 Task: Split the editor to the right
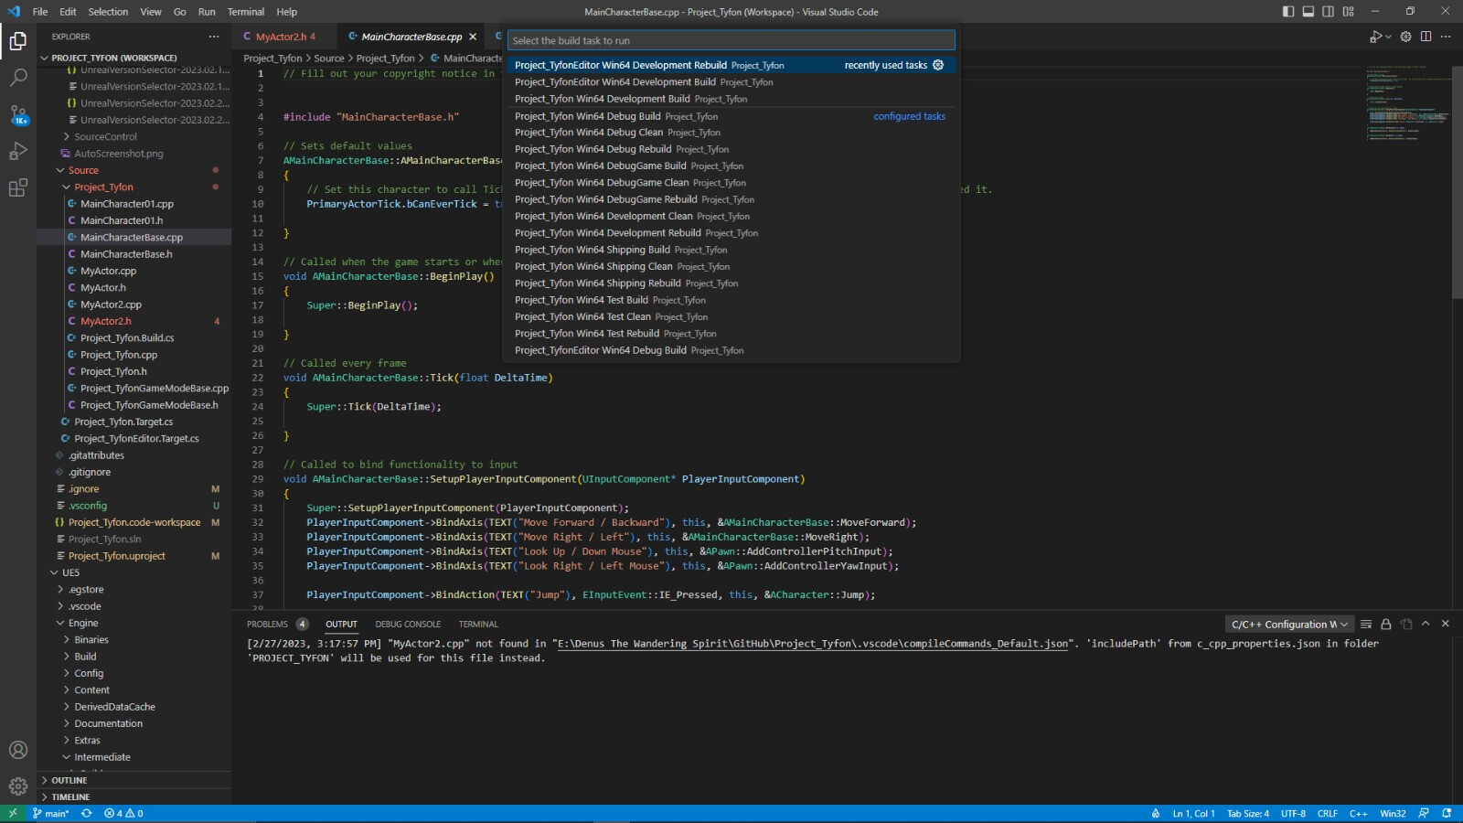1426,37
